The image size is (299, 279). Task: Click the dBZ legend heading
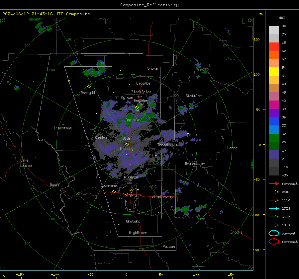pyautogui.click(x=282, y=18)
